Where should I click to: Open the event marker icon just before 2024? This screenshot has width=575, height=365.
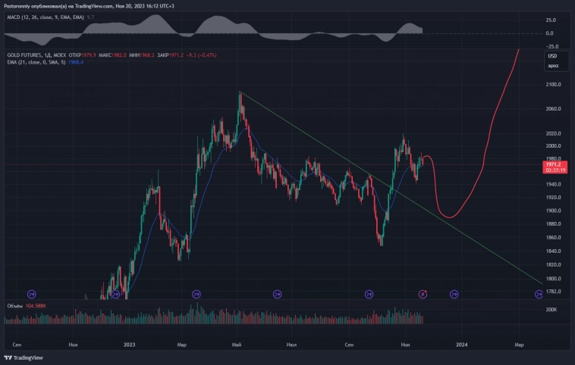(454, 294)
